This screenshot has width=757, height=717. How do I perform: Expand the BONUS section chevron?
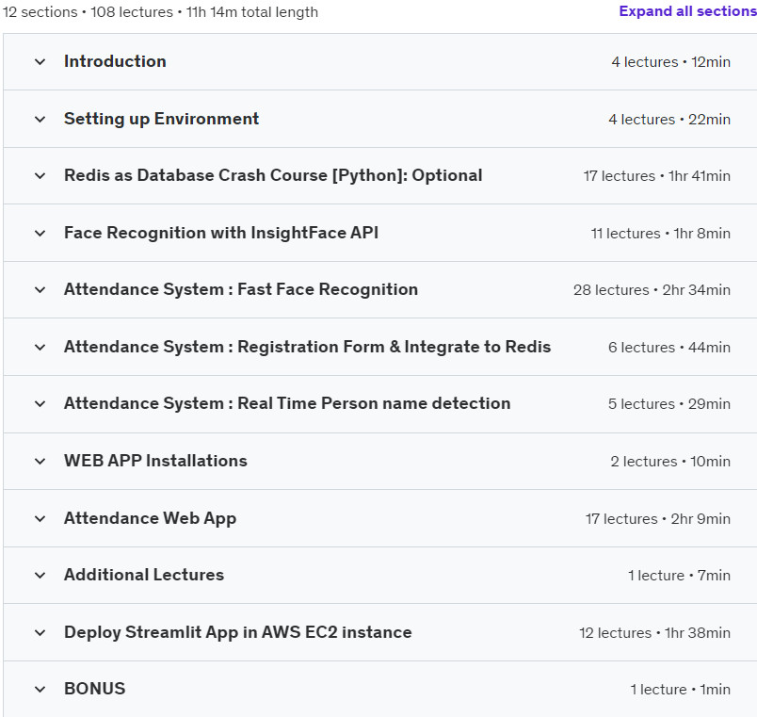pyautogui.click(x=40, y=690)
